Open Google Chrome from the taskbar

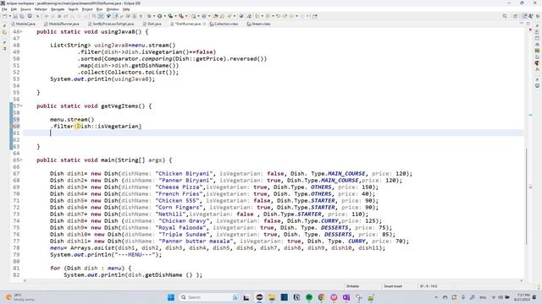pyautogui.click(x=322, y=297)
